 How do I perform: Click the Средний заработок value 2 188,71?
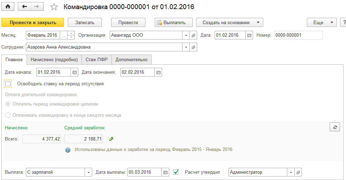coord(84,139)
